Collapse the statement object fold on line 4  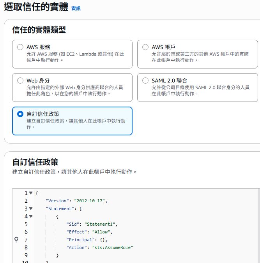[x=31, y=216]
